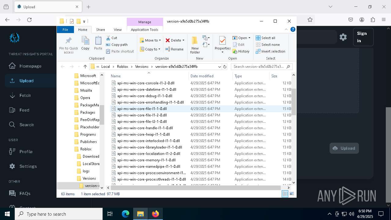Image resolution: width=391 pixels, height=220 pixels.
Task: Sort by Date modified column header
Action: [210, 76]
